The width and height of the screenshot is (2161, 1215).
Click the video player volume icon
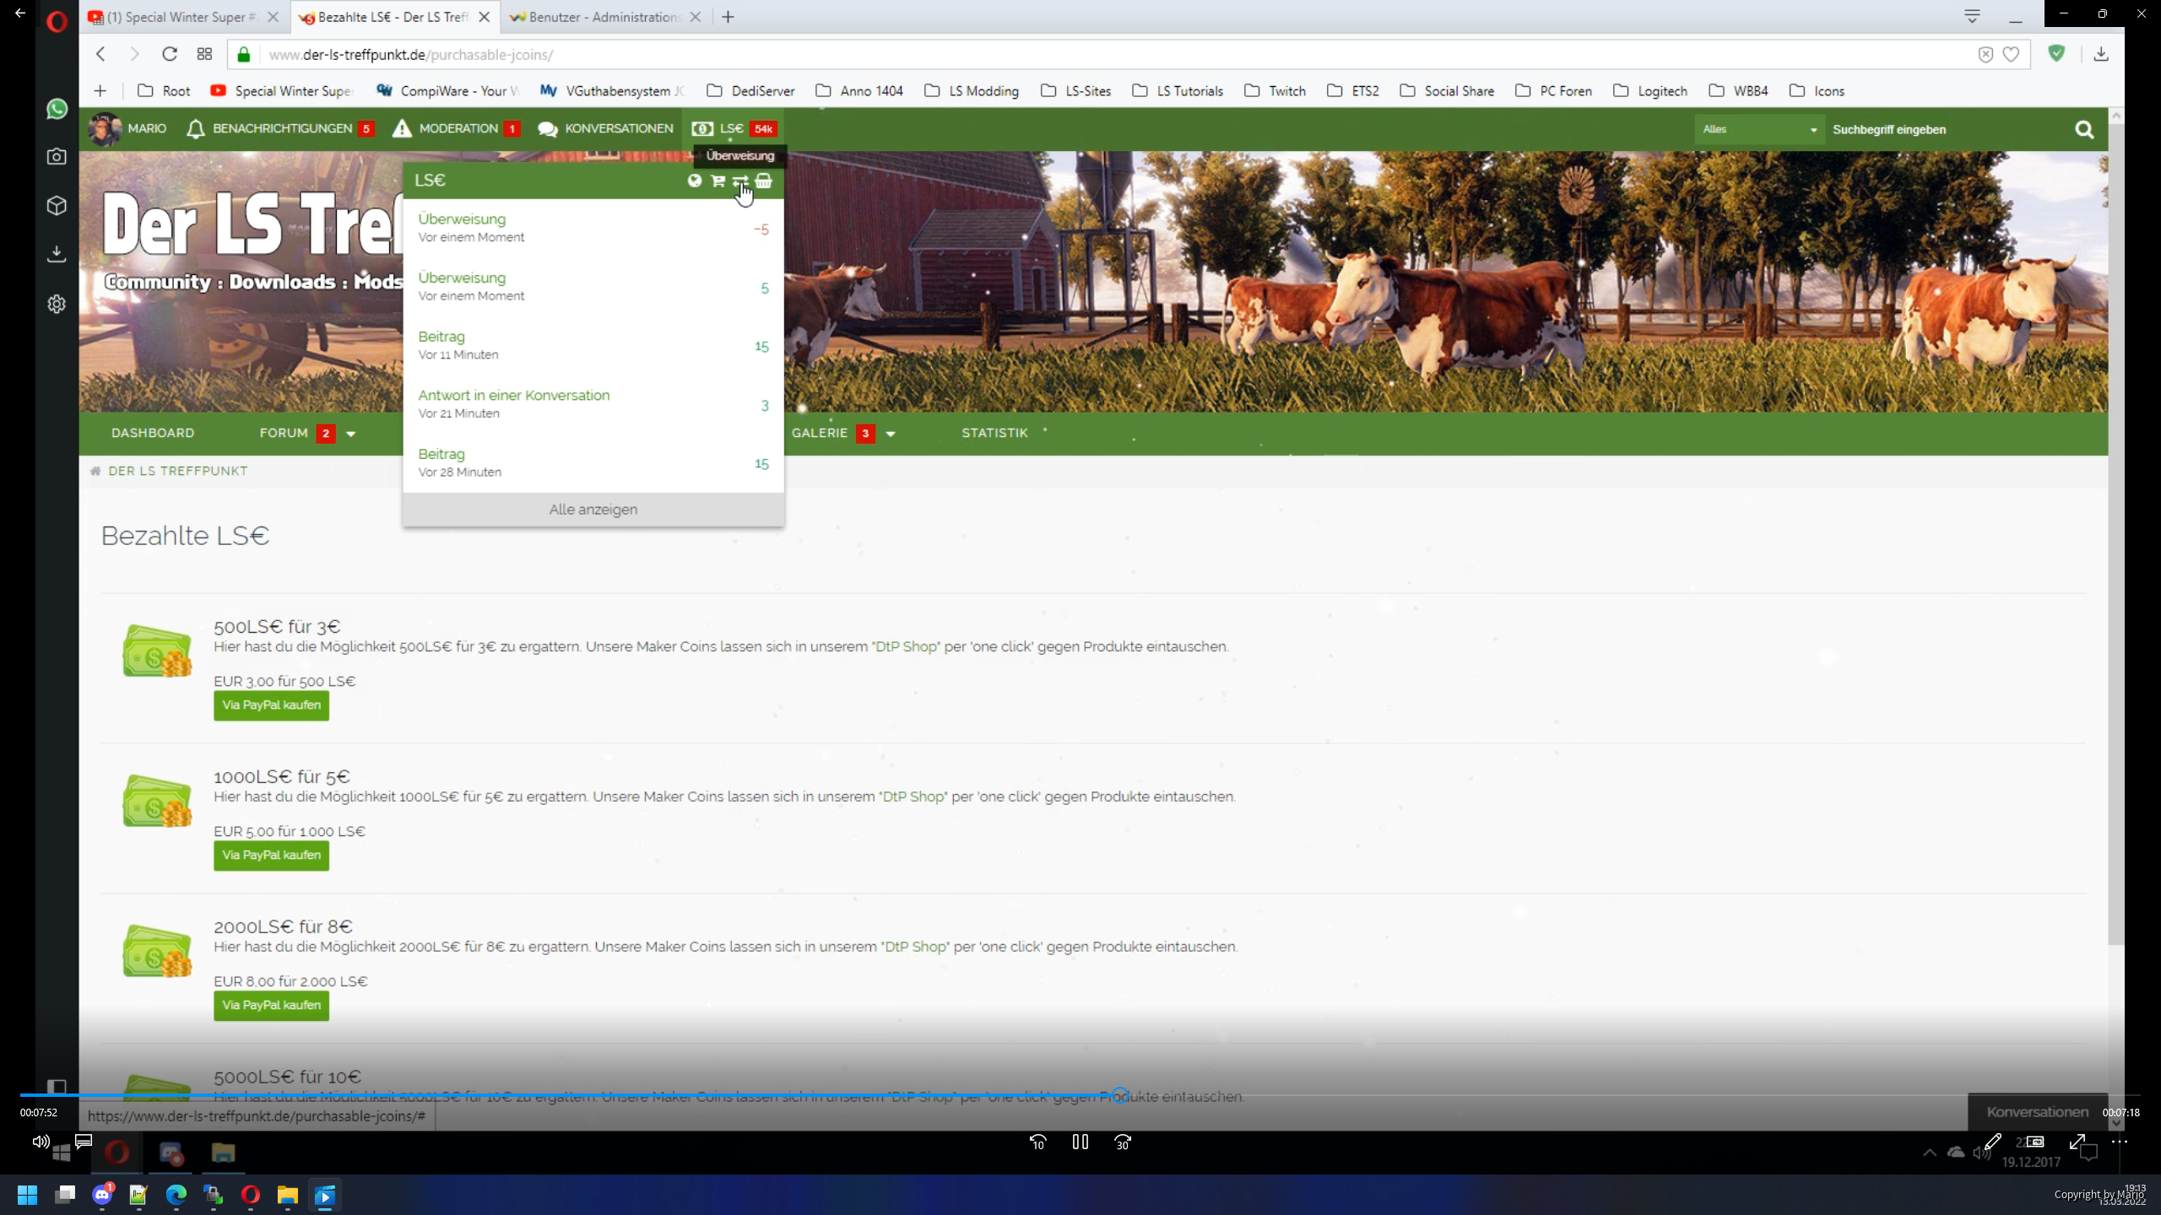(x=41, y=1142)
